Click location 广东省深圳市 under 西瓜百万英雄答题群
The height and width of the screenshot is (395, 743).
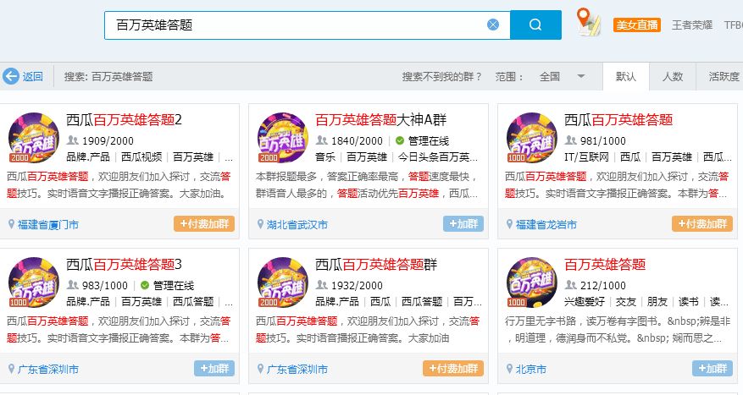coord(297,370)
